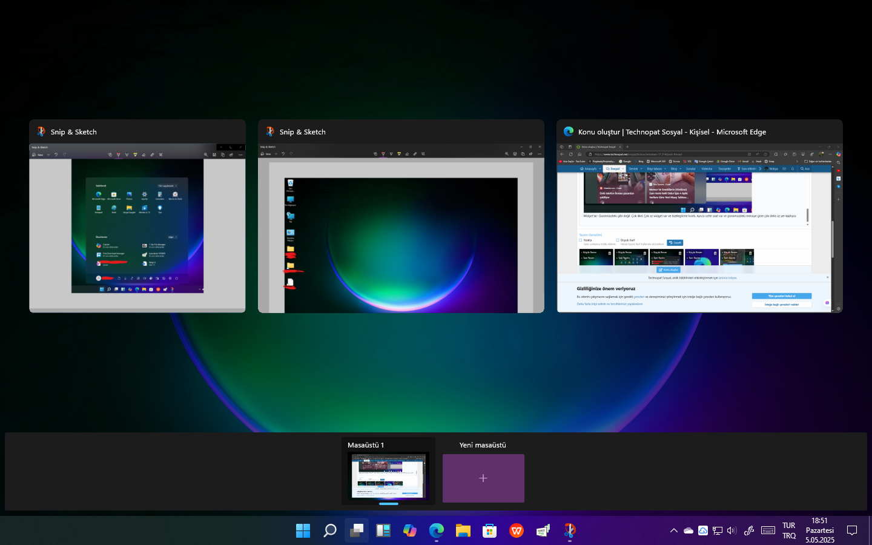The width and height of the screenshot is (872, 545).
Task: Open the Widgets panel from taskbar
Action: pos(383,530)
